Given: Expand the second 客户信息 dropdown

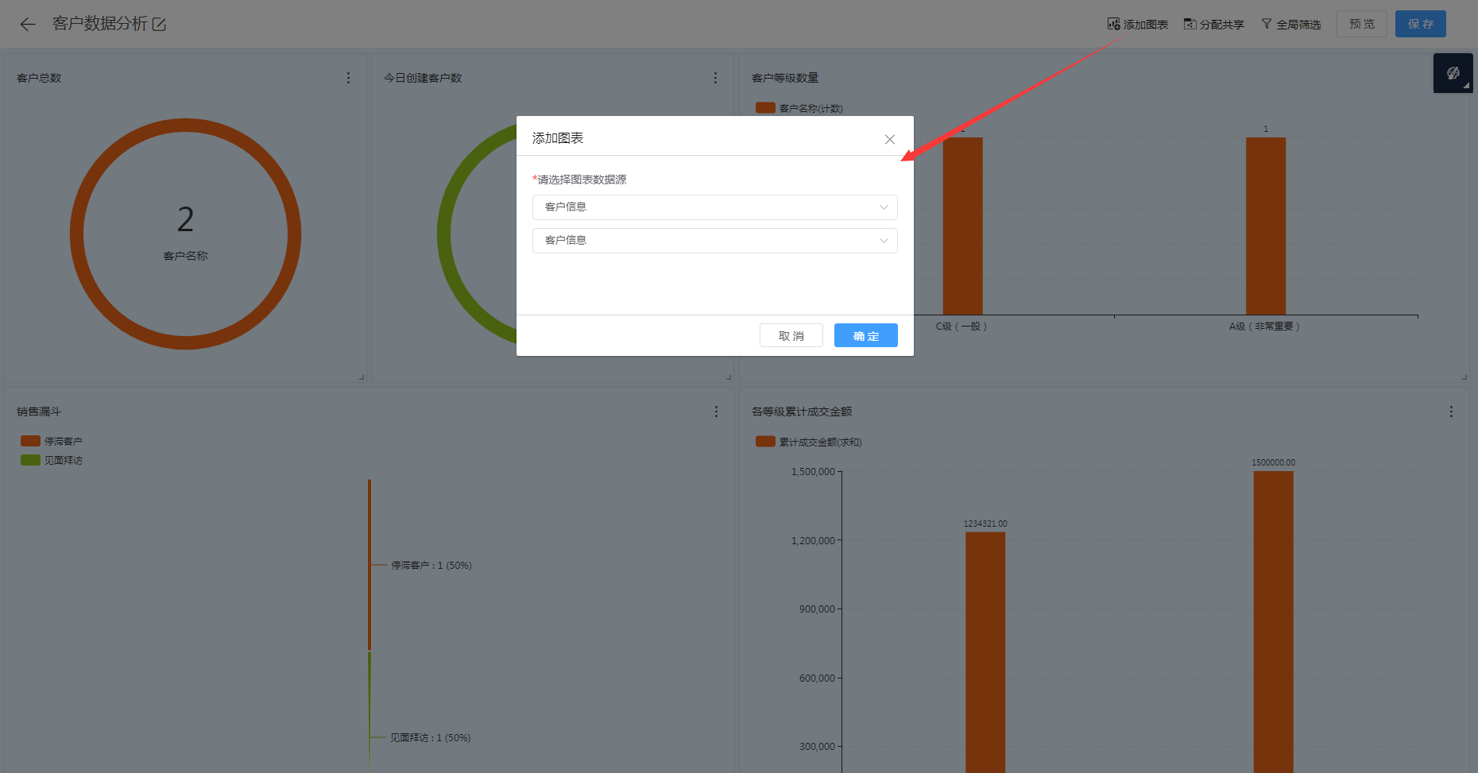Looking at the screenshot, I should tap(714, 241).
